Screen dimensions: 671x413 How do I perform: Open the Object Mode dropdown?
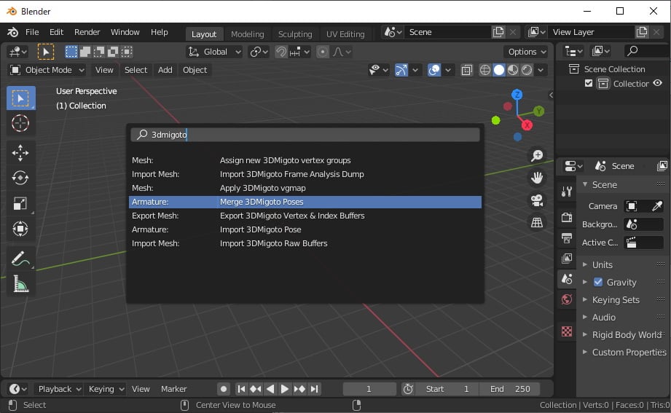tap(47, 70)
